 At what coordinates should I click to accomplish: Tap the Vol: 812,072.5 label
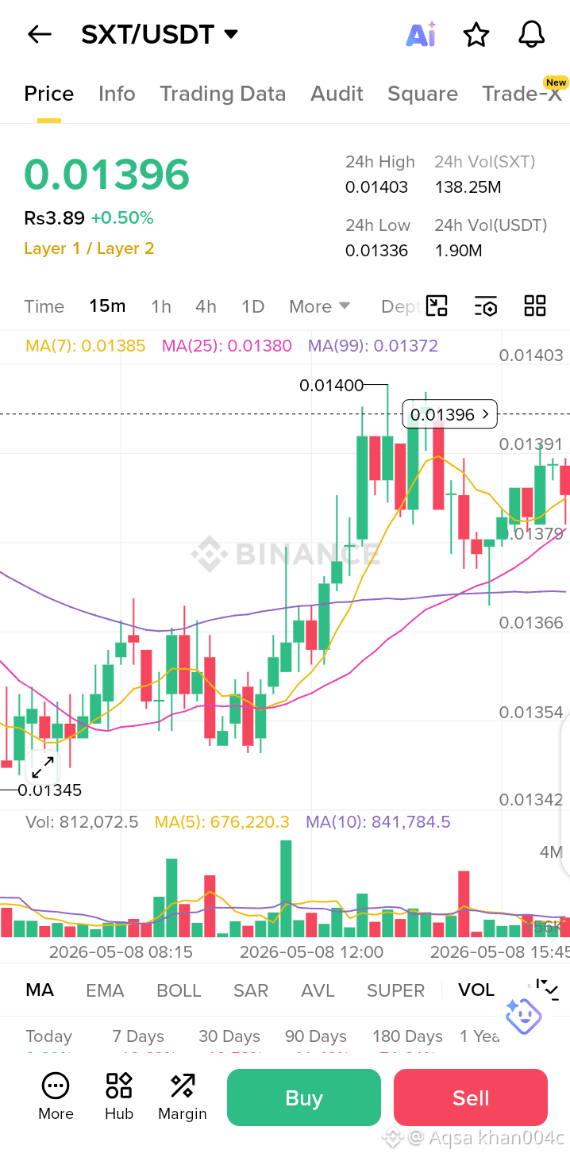pos(82,822)
